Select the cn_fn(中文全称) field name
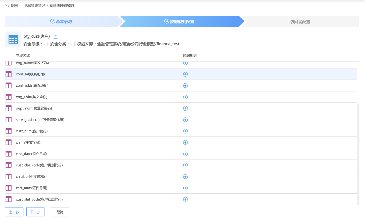The height and width of the screenshot is (219, 365). [x=28, y=142]
